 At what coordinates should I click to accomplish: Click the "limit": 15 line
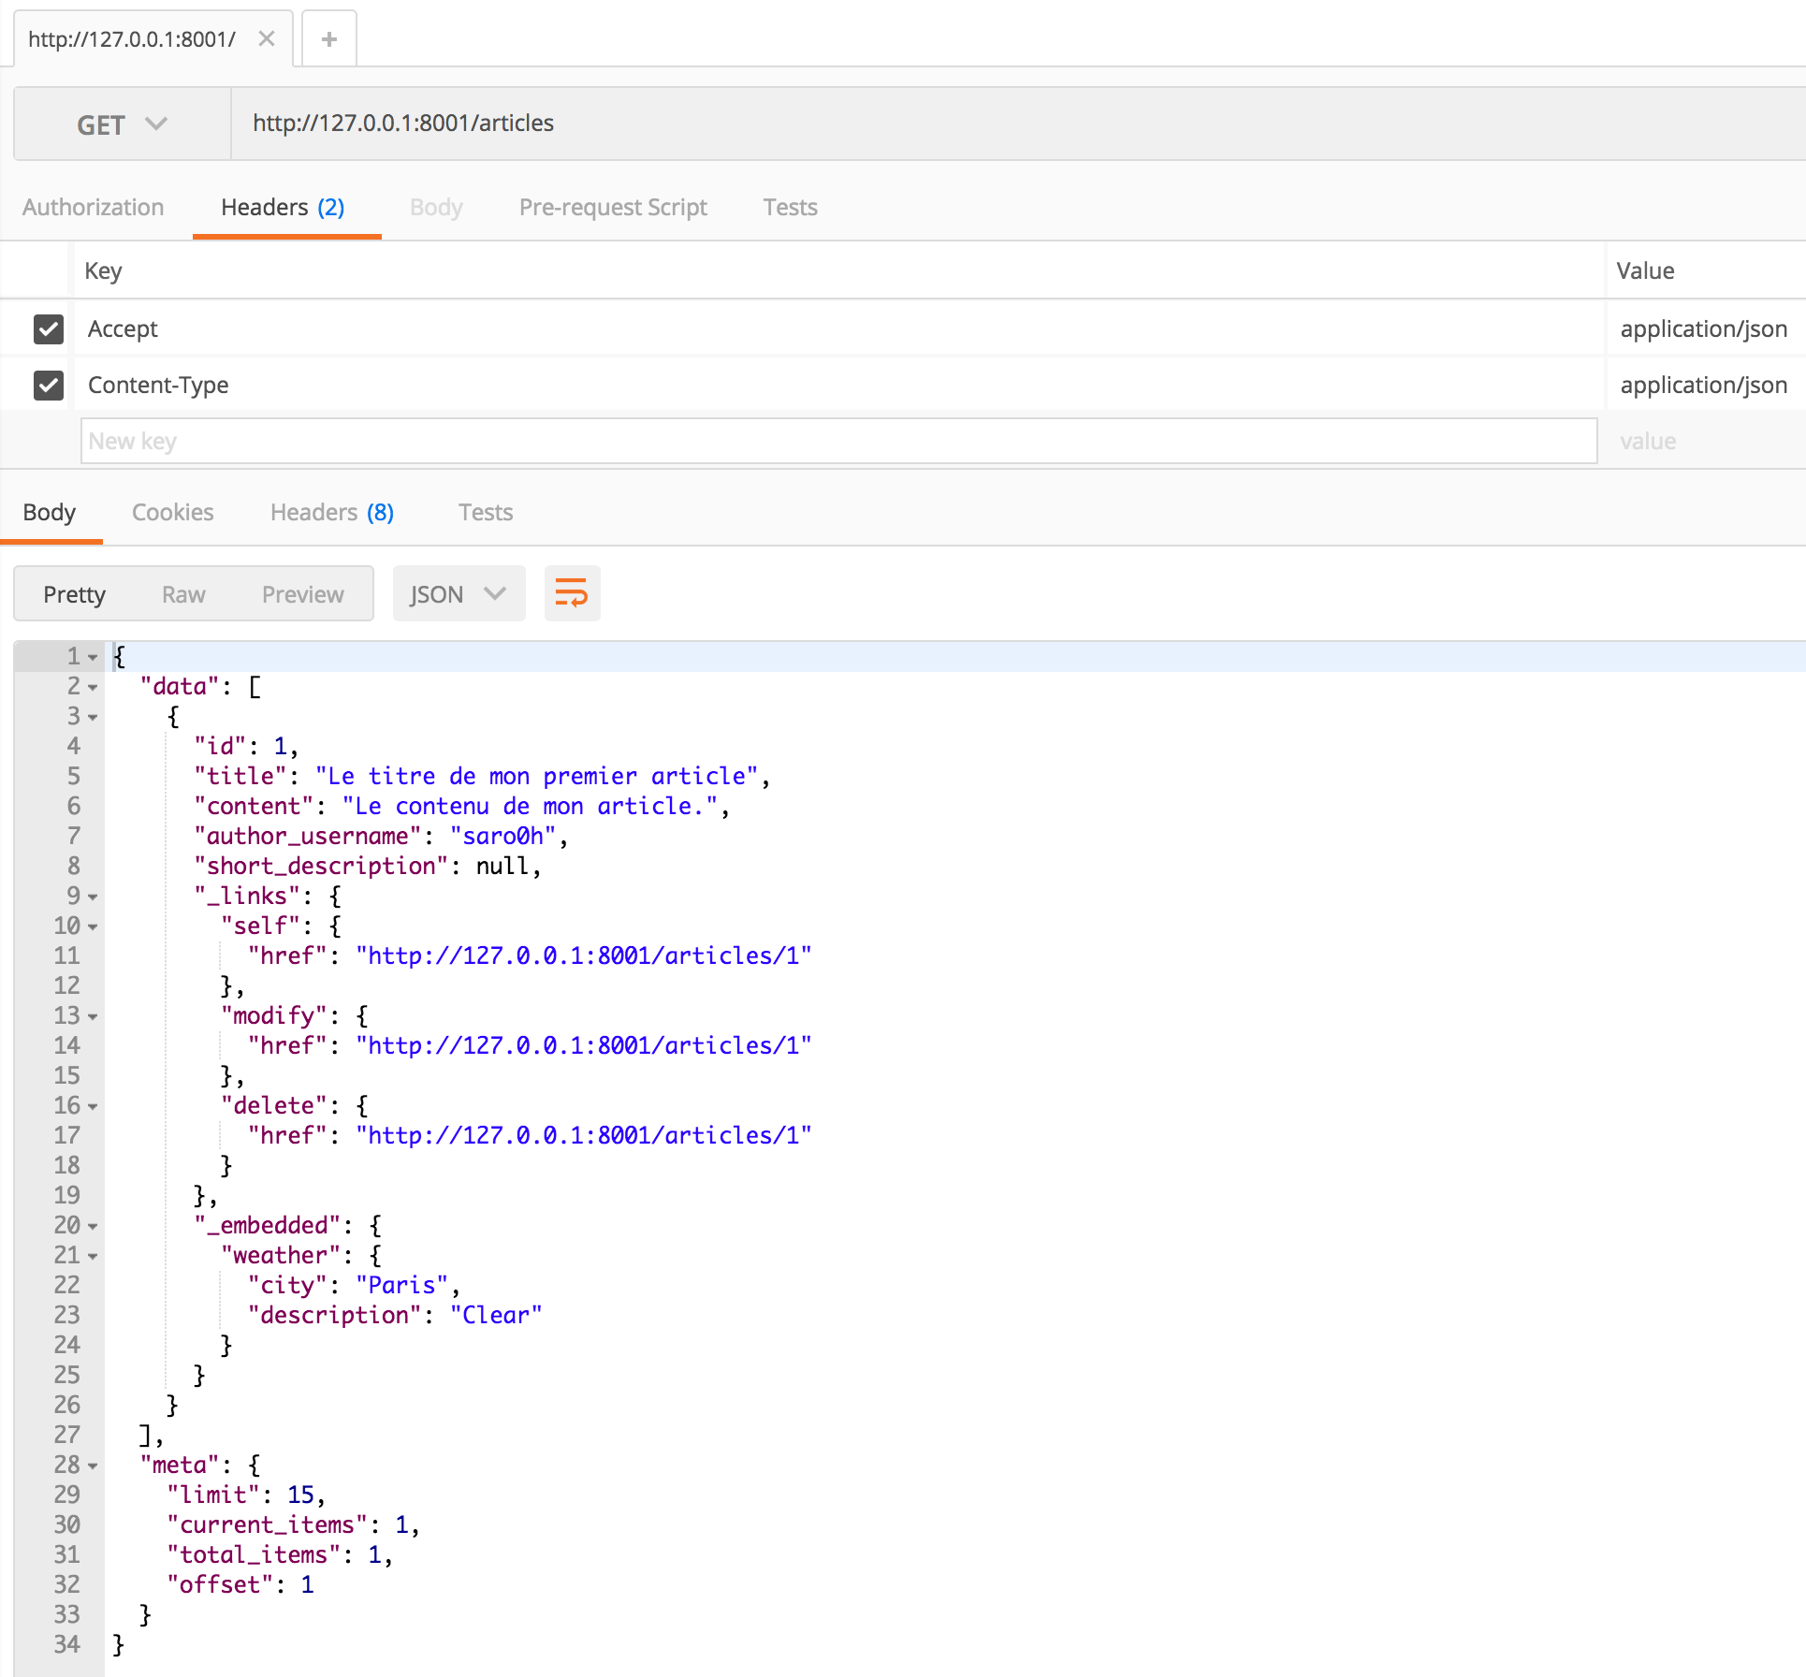[246, 1495]
